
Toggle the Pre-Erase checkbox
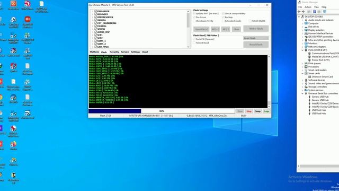194,17
